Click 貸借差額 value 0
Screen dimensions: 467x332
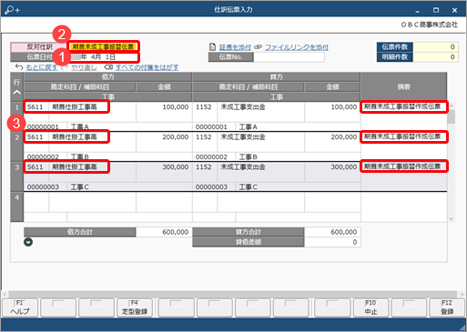[332, 242]
